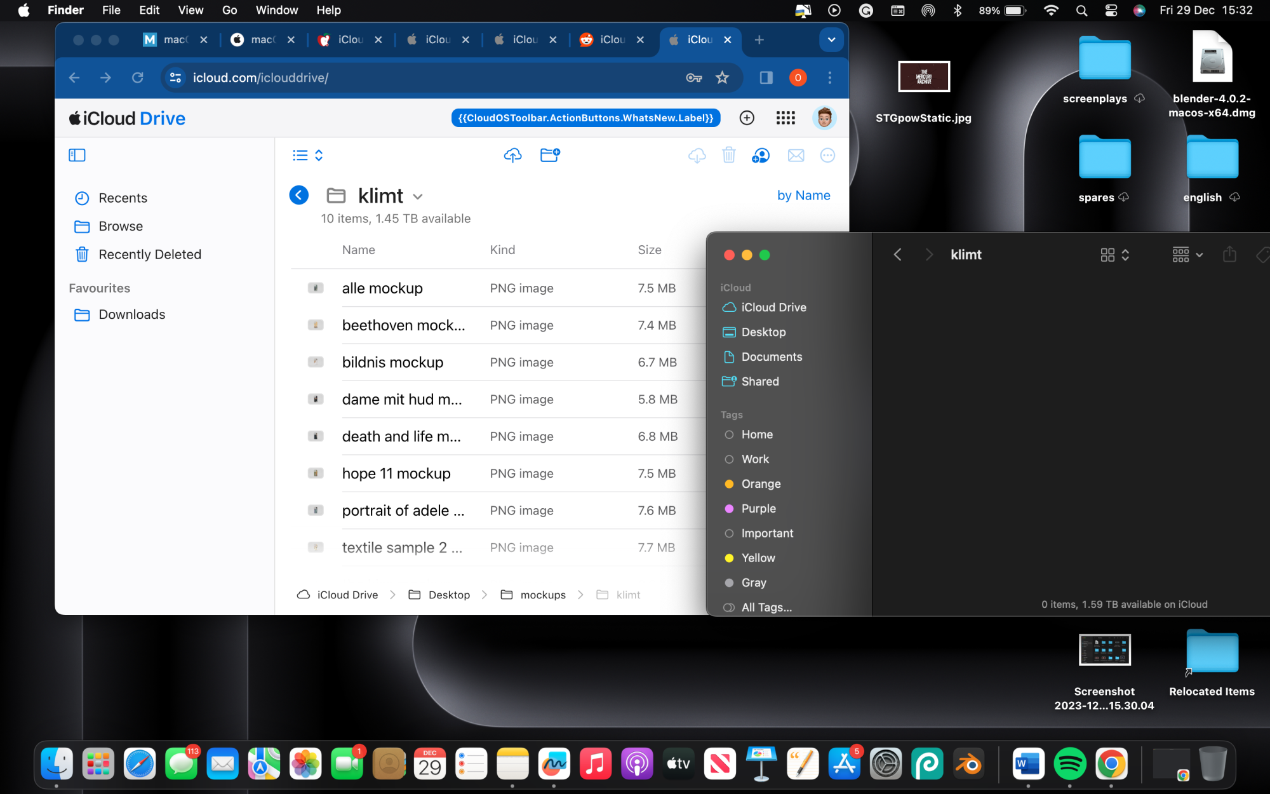Image resolution: width=1270 pixels, height=794 pixels.
Task: Click the iCloud plus circle icon
Action: [x=747, y=118]
